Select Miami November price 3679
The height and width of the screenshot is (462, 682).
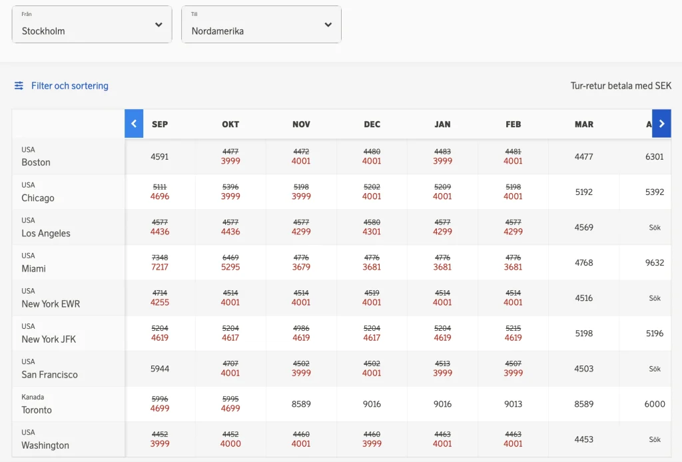301,267
